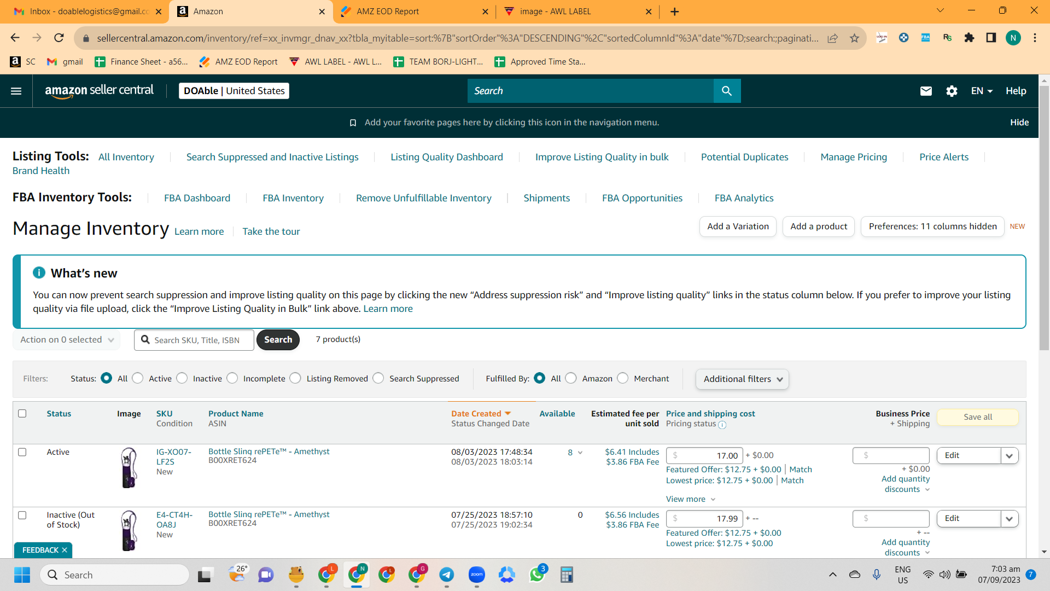Open the Listing Quality Dashboard link
This screenshot has width=1050, height=591.
point(447,157)
